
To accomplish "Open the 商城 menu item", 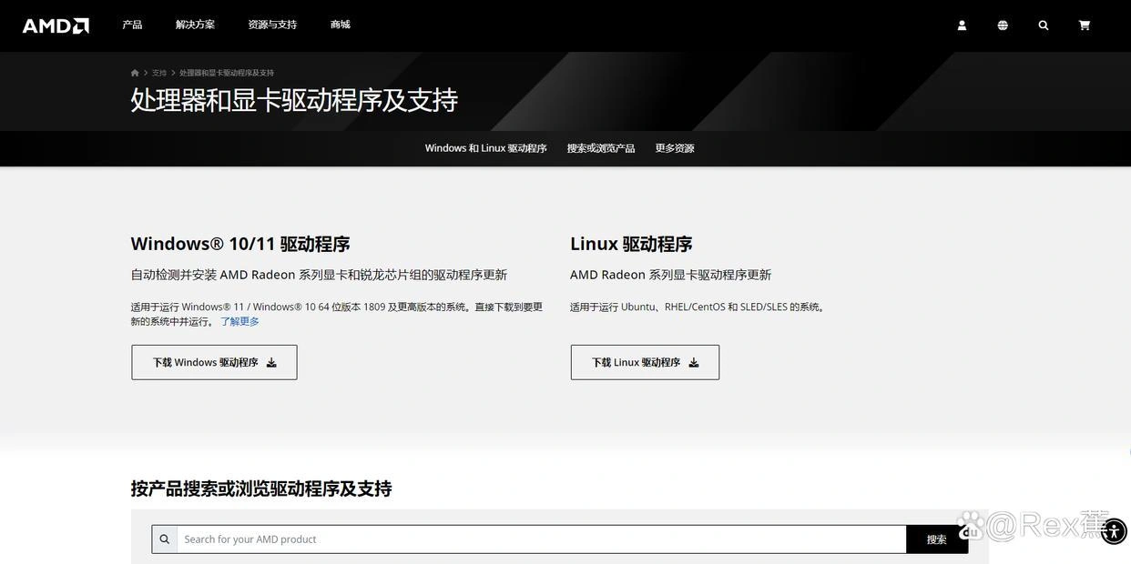I will 341,25.
